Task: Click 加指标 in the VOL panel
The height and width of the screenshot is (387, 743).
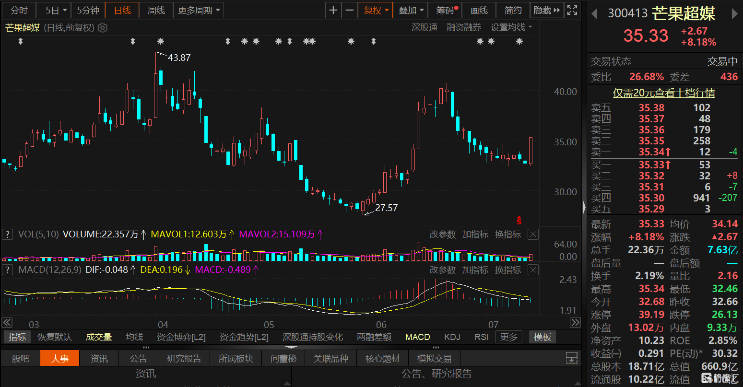Action: [x=475, y=235]
